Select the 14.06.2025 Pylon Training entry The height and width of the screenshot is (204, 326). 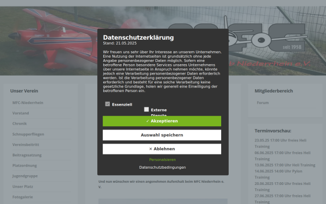(278, 174)
